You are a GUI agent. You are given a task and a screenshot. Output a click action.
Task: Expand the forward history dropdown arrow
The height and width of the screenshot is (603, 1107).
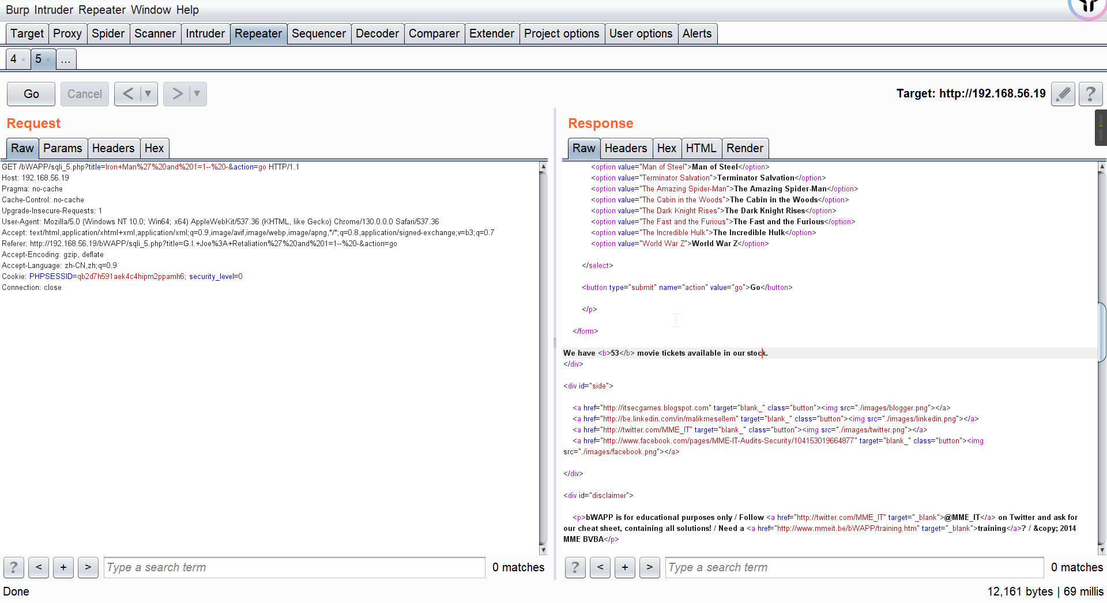click(x=197, y=94)
